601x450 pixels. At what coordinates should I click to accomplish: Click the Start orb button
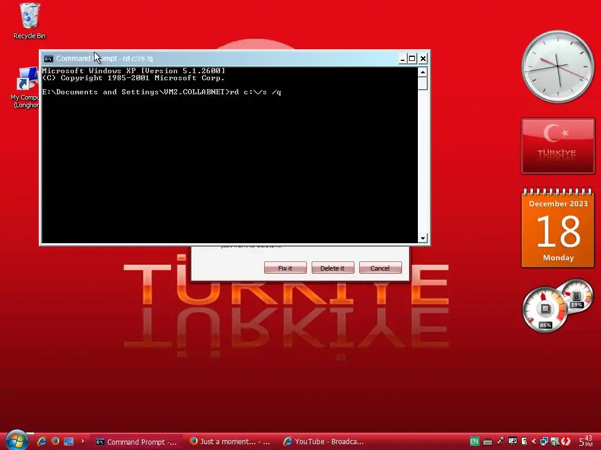[x=16, y=440]
